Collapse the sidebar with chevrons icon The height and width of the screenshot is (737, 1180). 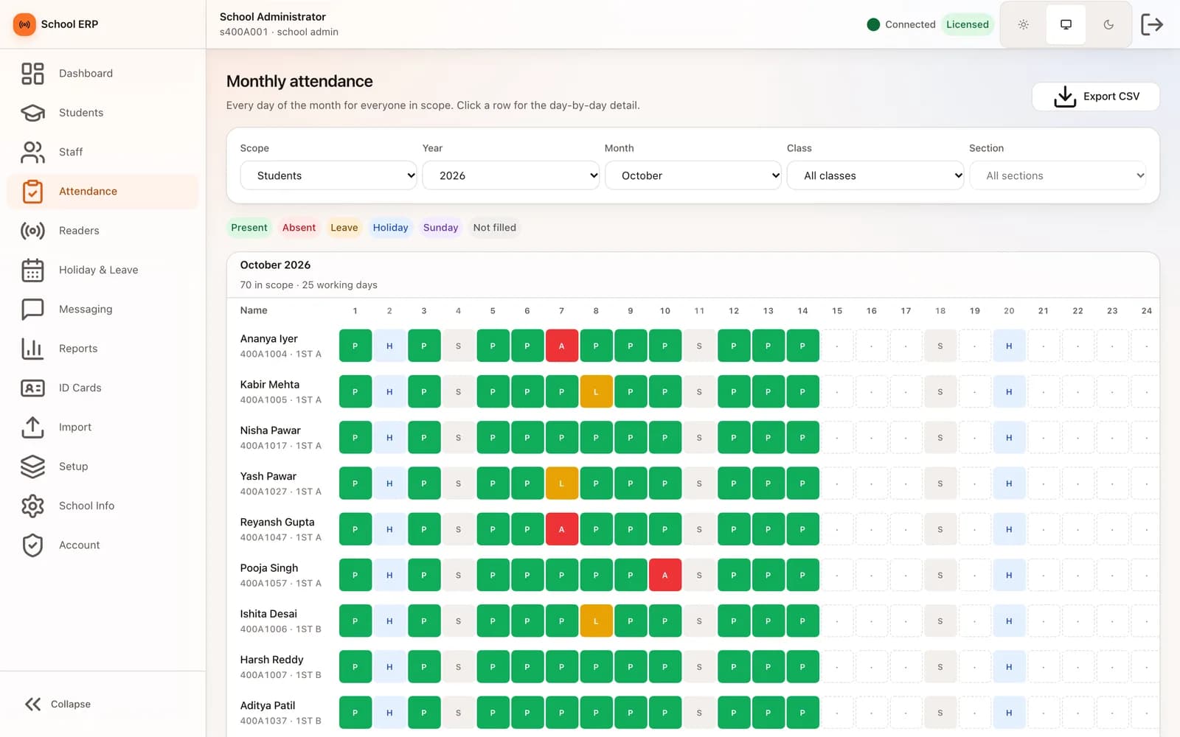[32, 704]
